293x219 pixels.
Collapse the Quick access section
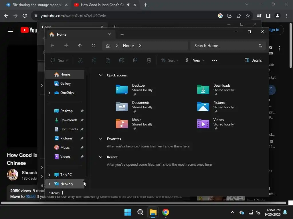click(x=100, y=75)
